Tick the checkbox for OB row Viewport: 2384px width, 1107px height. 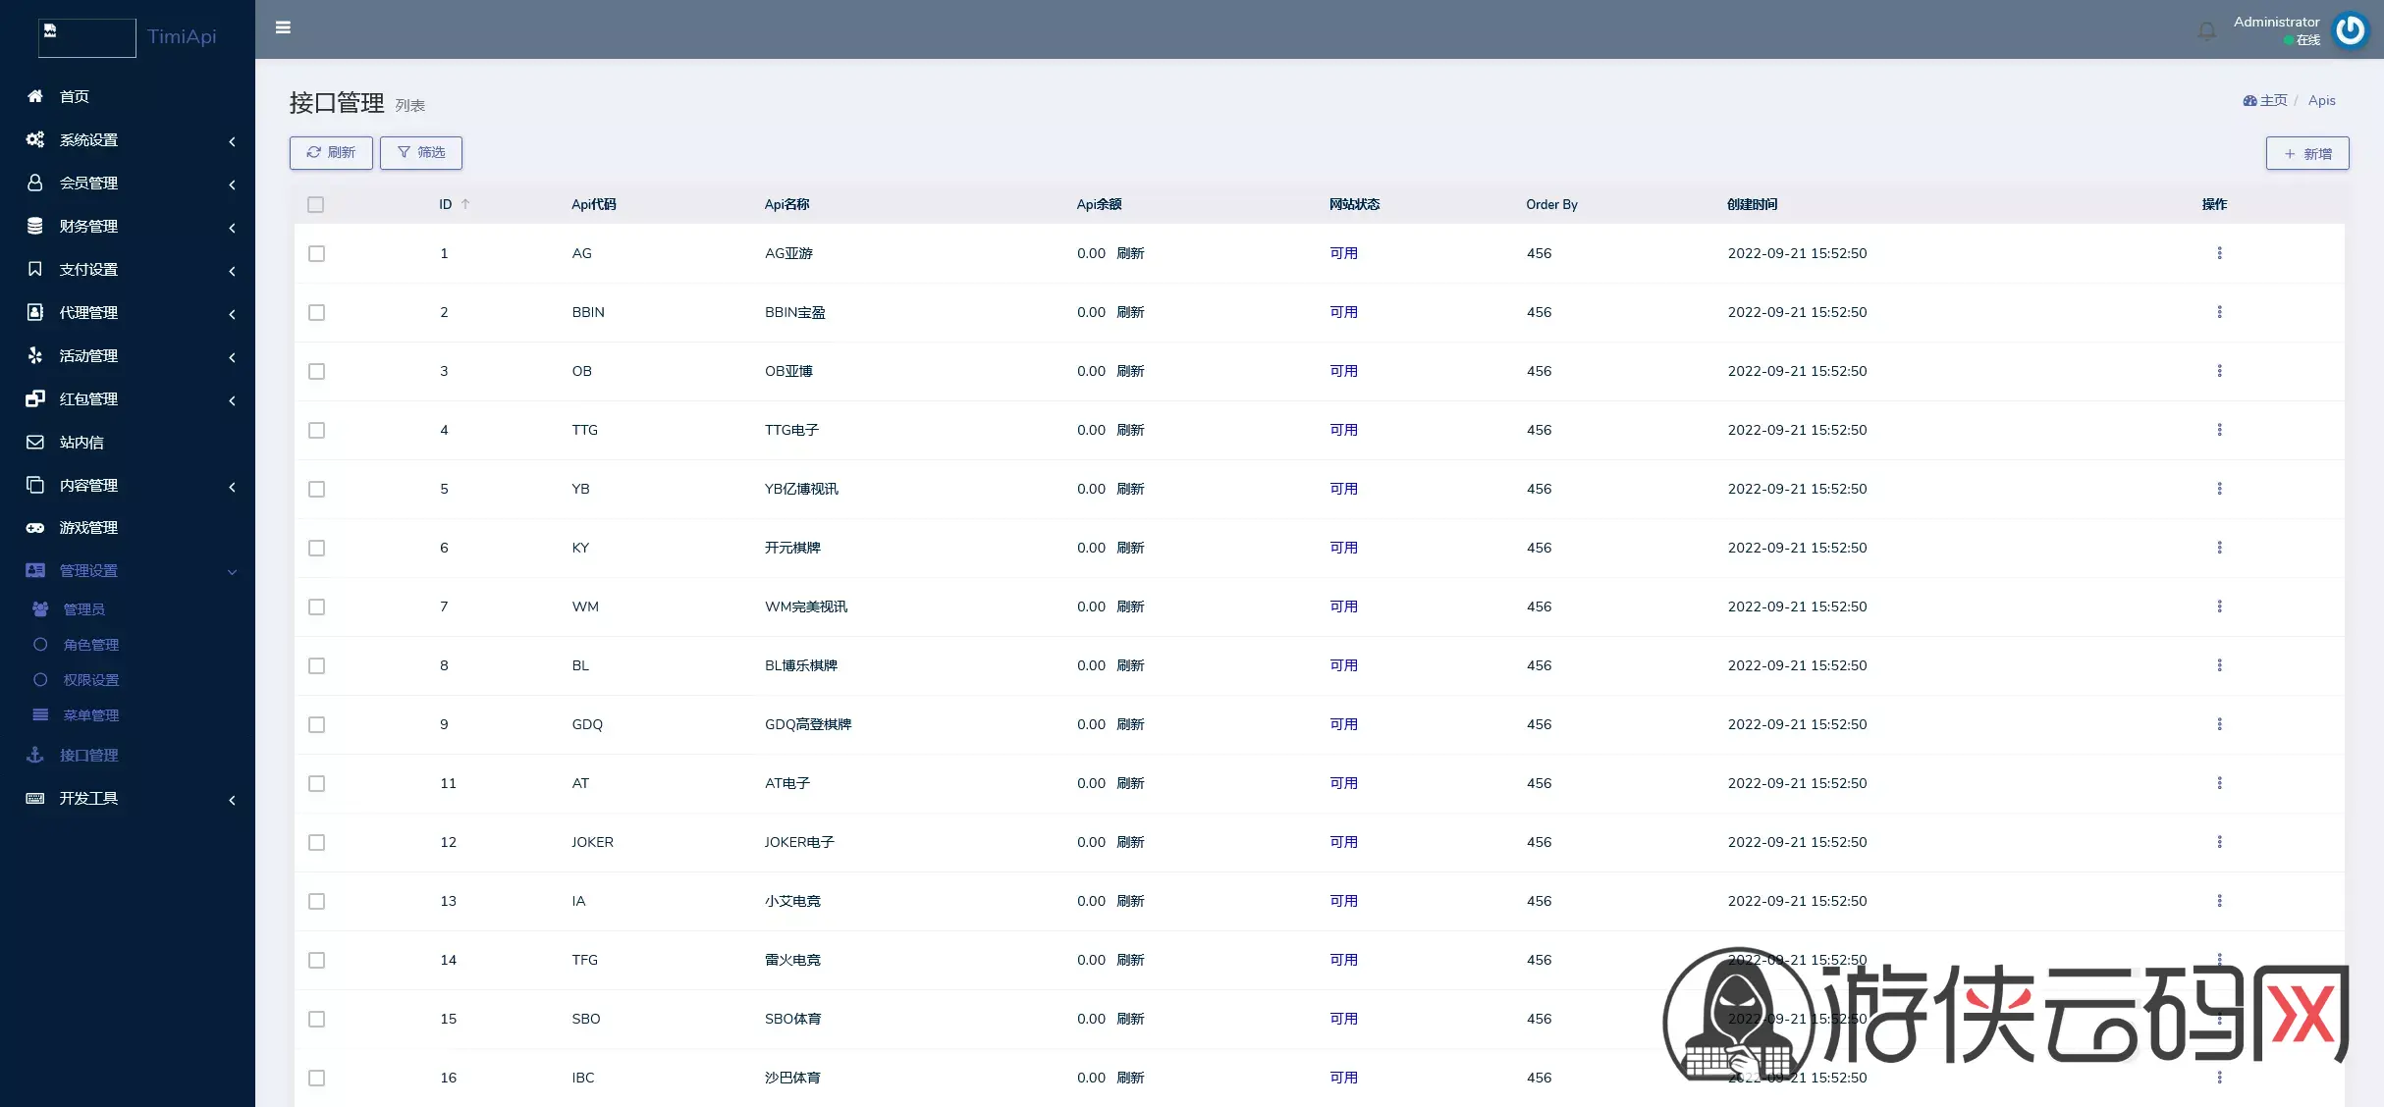coord(316,371)
